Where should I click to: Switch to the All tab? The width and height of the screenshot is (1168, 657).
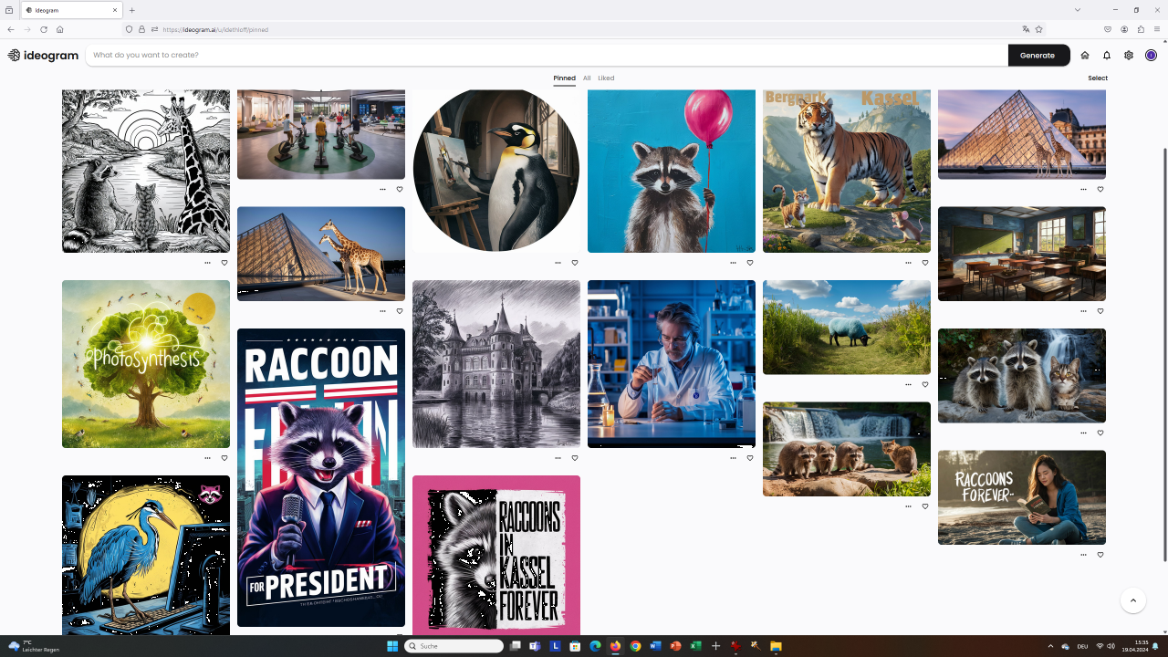click(x=587, y=78)
